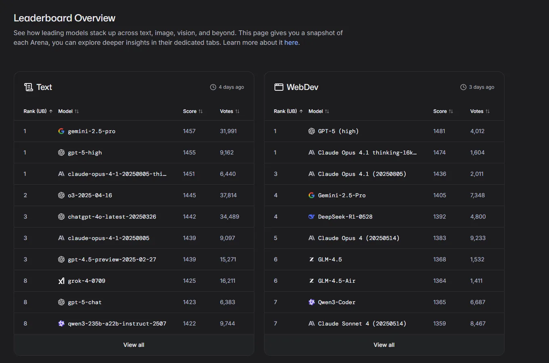Click the Anthropic logo beside claude-opus-4-1-20250805 in Text
This screenshot has height=363, width=549.
click(61, 238)
